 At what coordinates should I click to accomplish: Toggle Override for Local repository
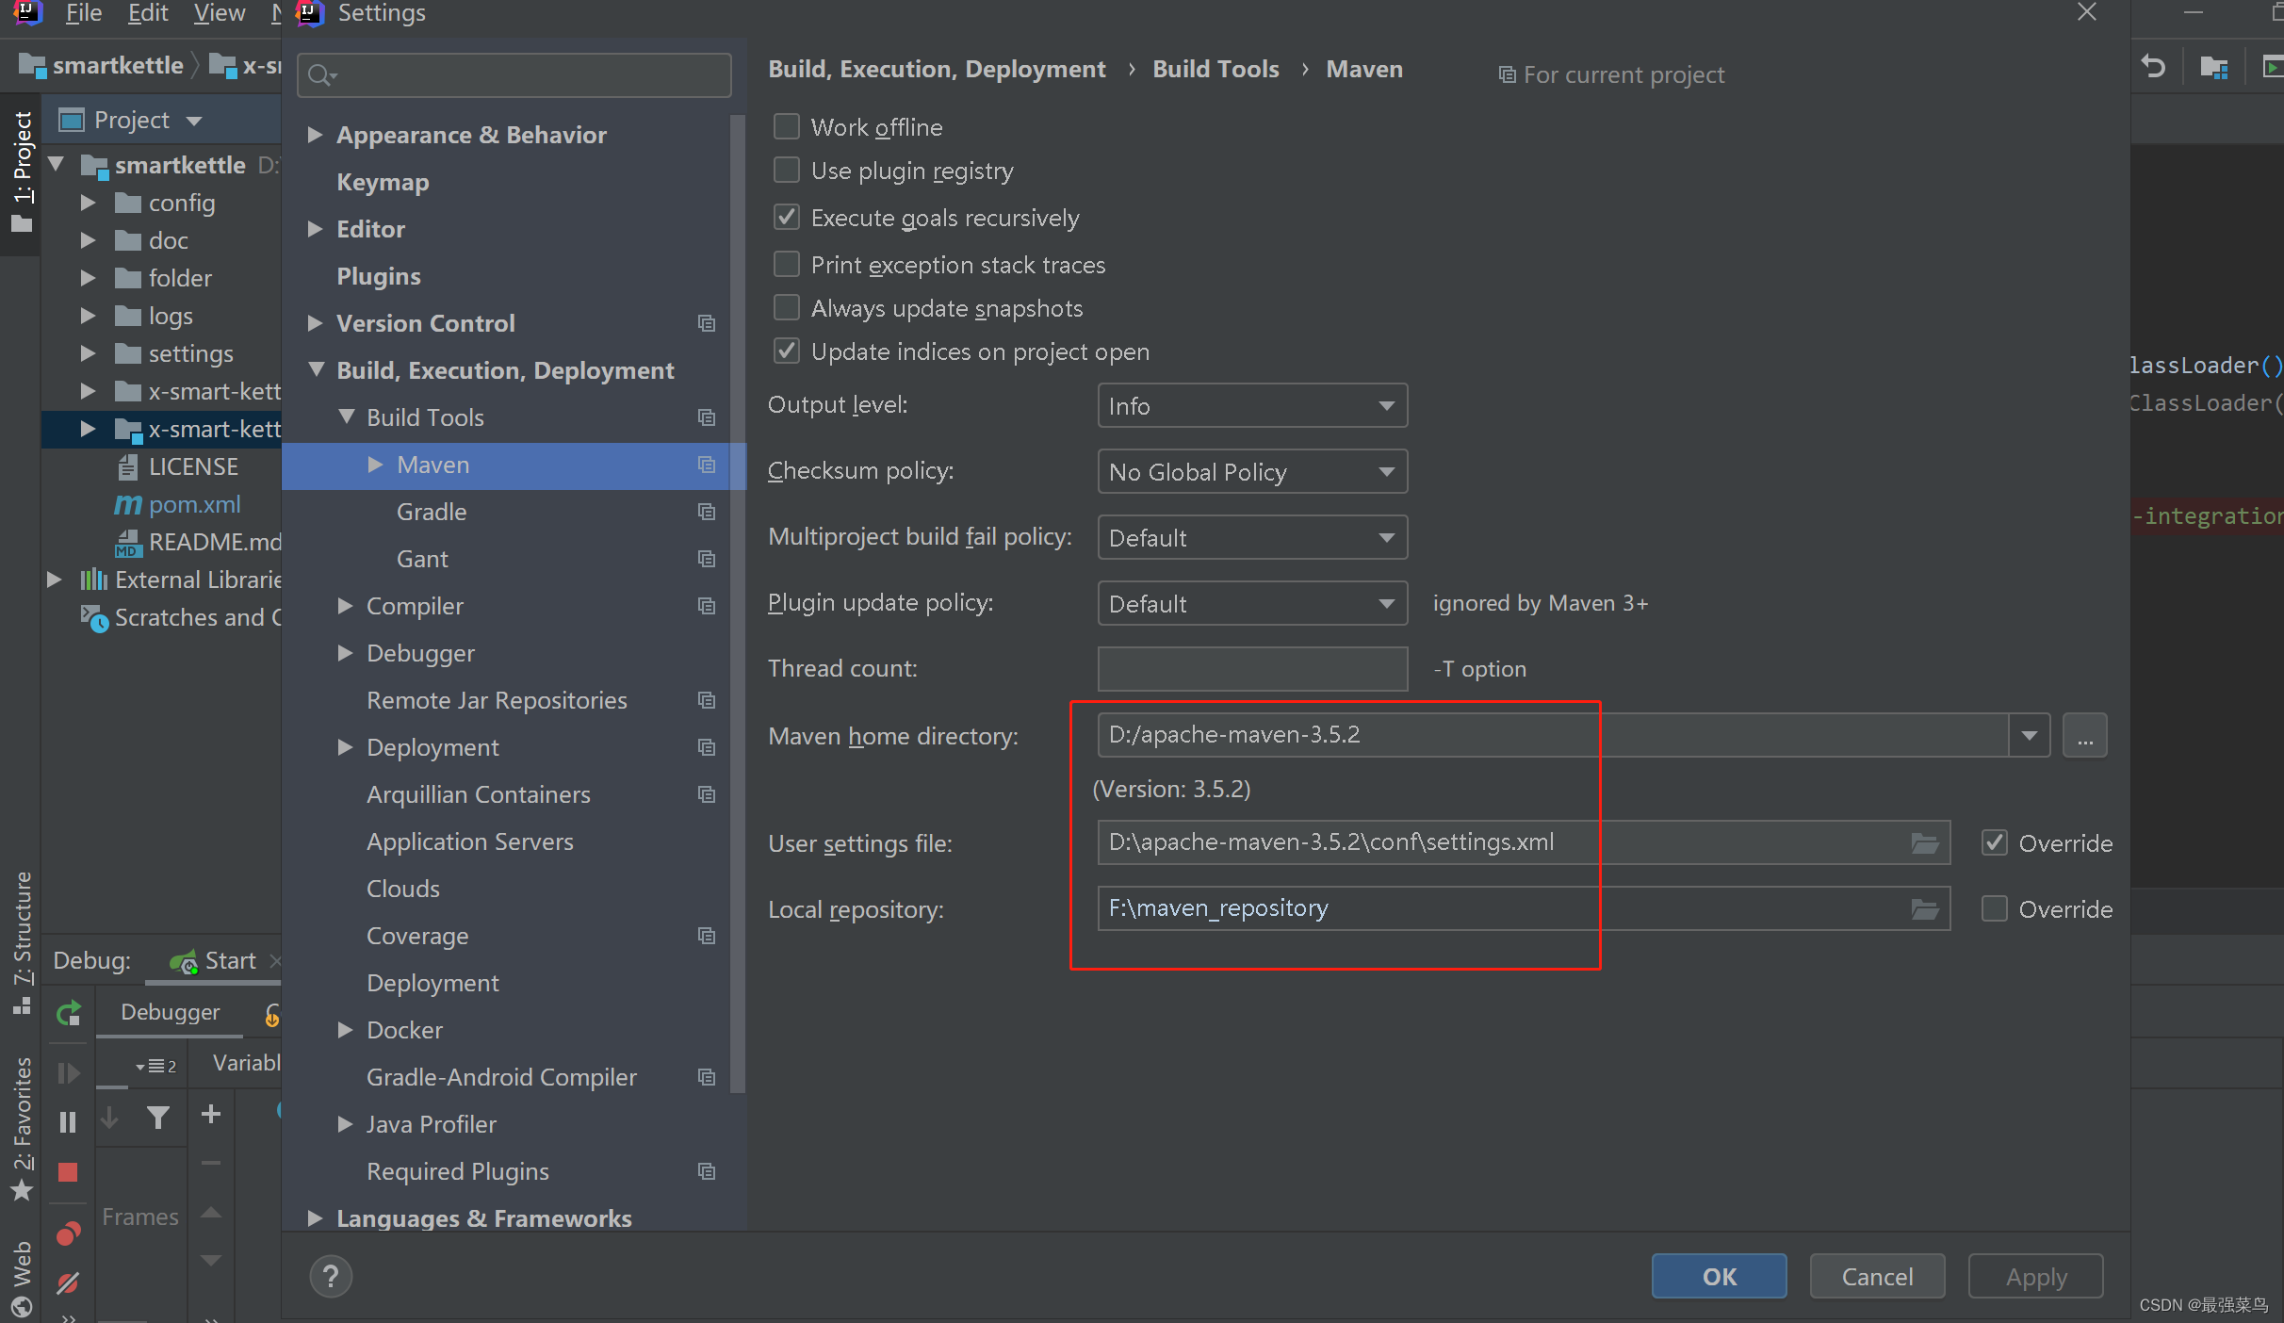point(1994,908)
